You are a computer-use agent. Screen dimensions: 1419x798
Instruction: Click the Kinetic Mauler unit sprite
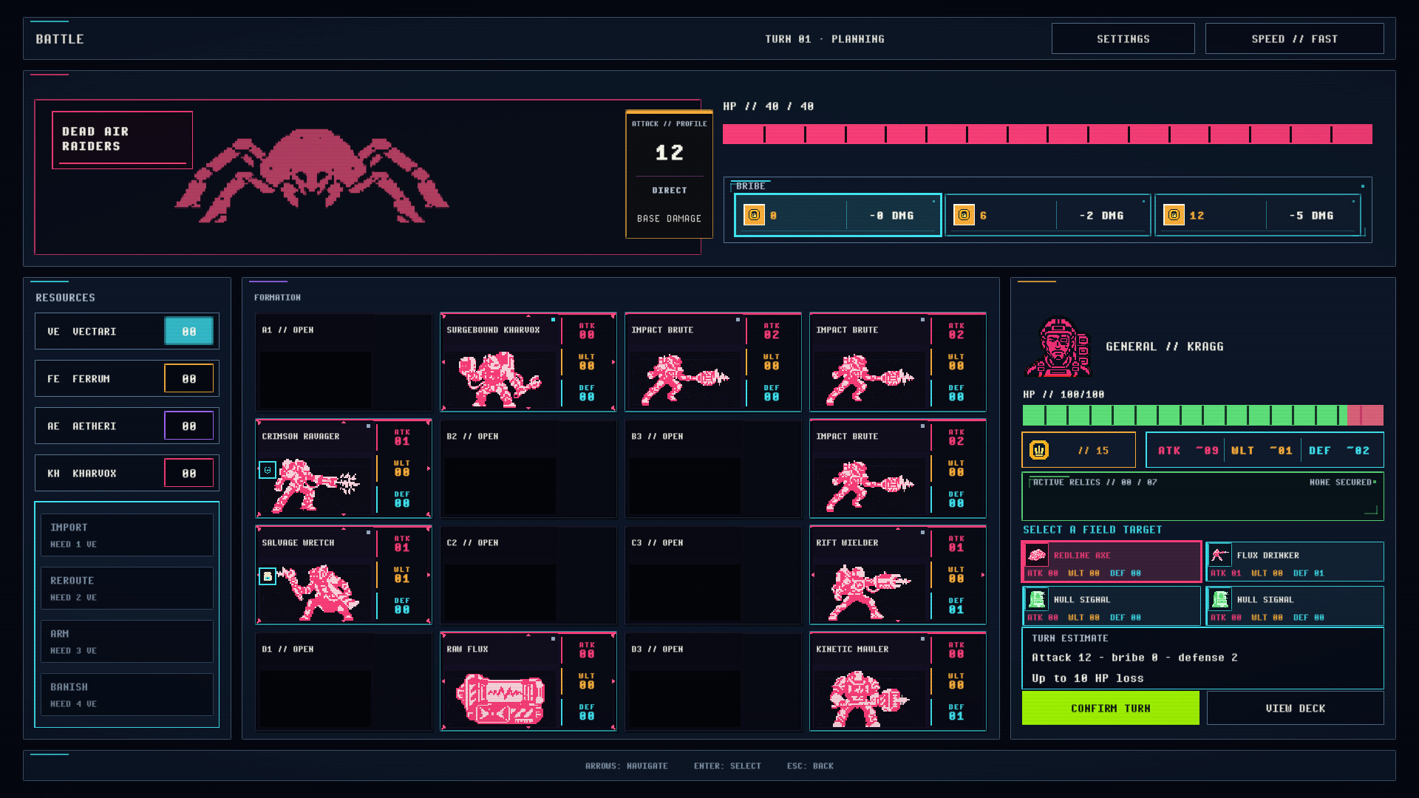868,699
